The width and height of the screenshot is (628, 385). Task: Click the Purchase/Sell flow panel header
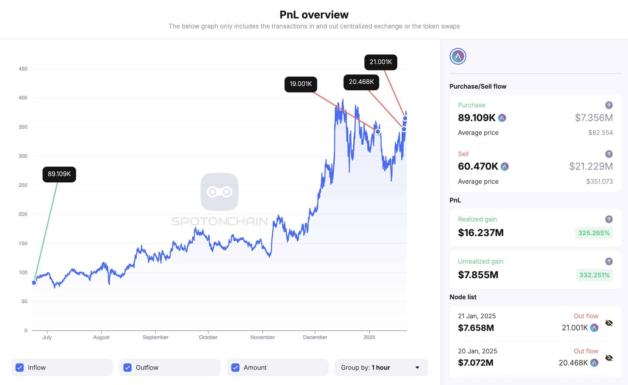click(477, 86)
